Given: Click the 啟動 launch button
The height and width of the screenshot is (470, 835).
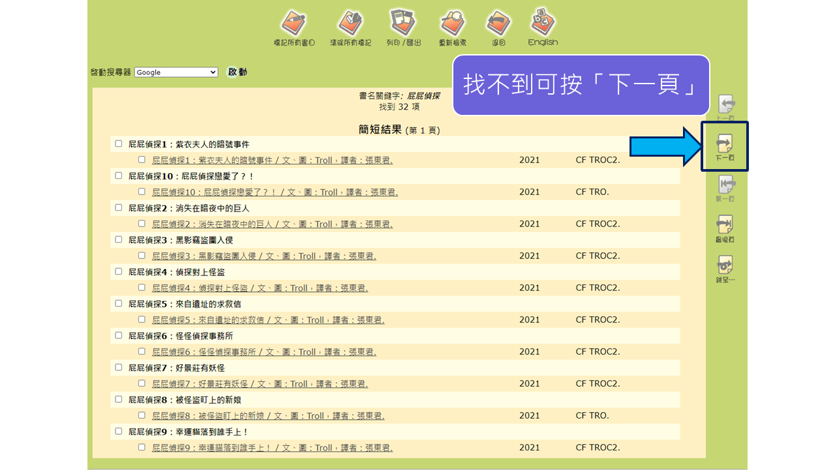Looking at the screenshot, I should [x=237, y=72].
